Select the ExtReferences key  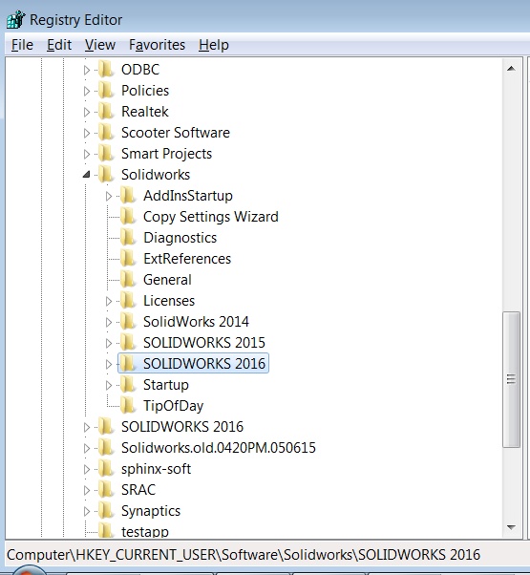(187, 259)
